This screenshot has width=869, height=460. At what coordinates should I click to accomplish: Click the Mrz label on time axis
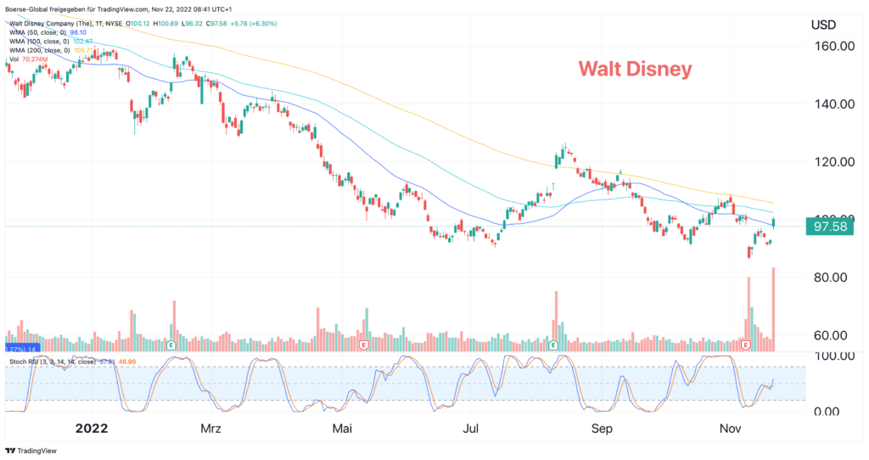[210, 429]
